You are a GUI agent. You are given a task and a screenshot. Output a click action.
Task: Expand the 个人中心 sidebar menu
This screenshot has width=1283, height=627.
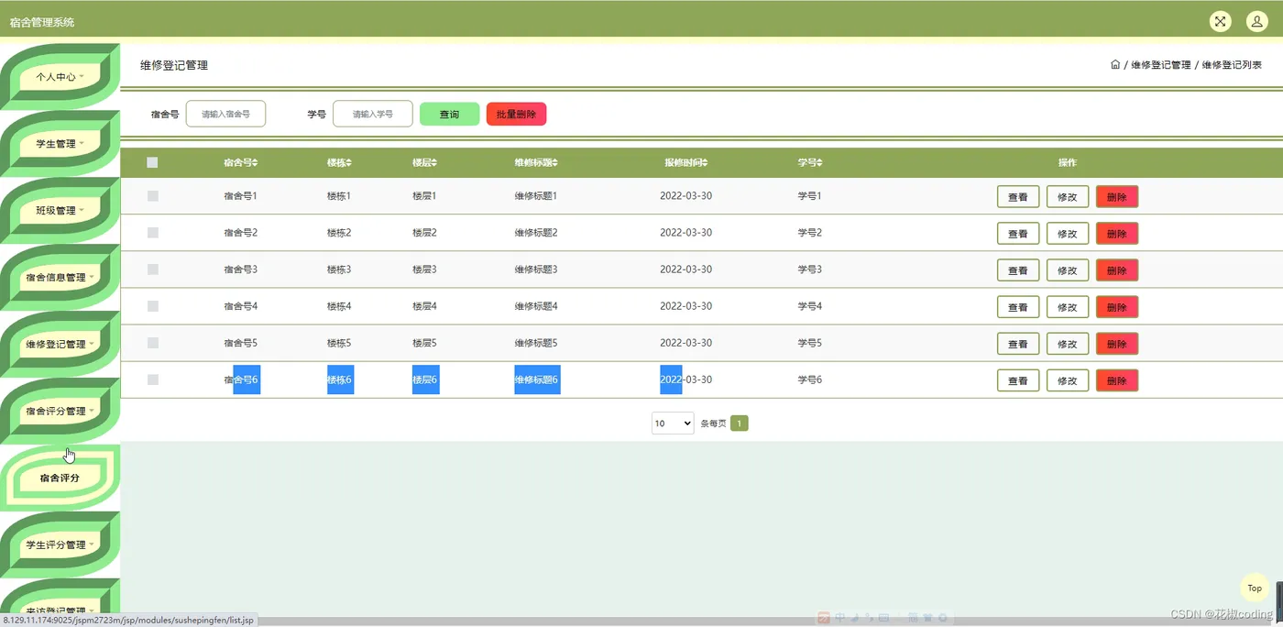coord(60,77)
